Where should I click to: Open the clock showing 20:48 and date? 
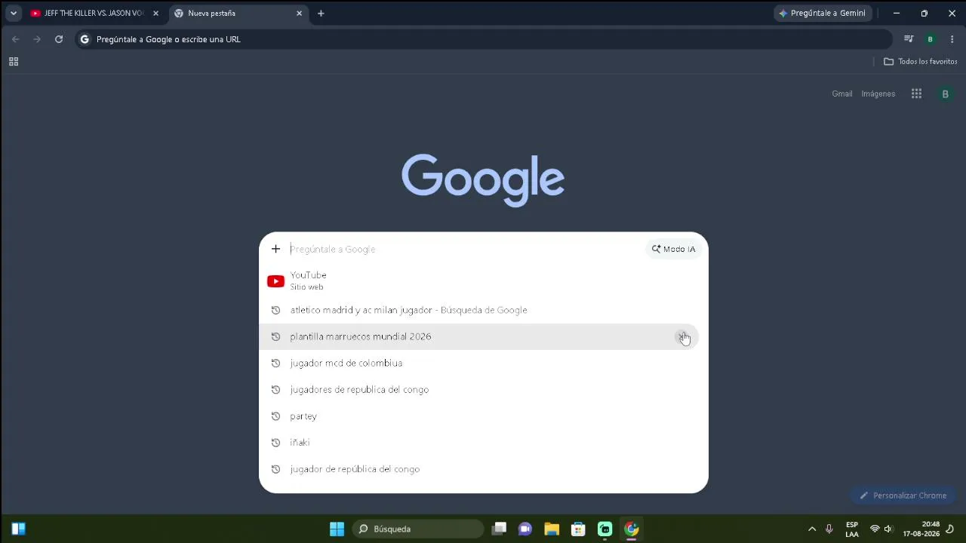(x=921, y=529)
